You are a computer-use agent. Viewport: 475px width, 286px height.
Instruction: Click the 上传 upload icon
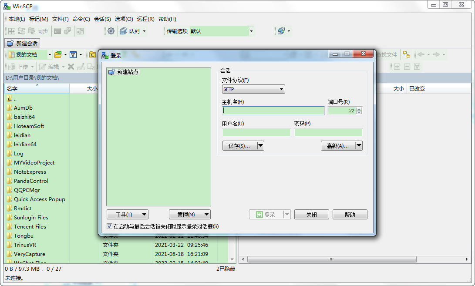click(17, 67)
